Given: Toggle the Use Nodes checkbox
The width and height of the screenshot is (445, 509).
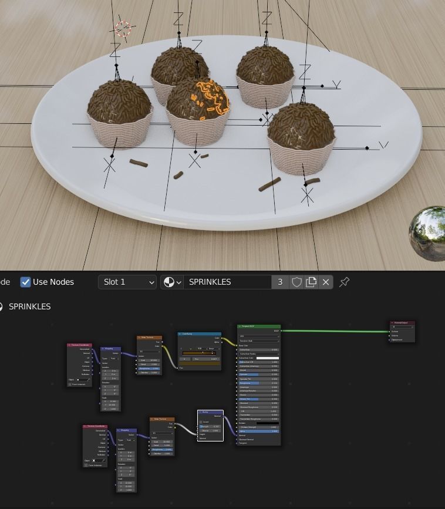Looking at the screenshot, I should [x=25, y=282].
